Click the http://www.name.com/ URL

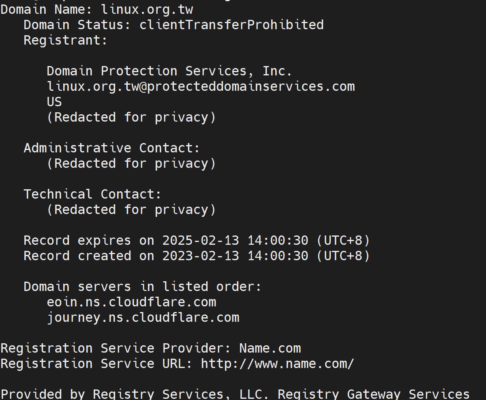(277, 364)
